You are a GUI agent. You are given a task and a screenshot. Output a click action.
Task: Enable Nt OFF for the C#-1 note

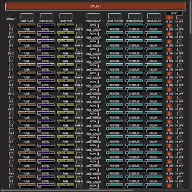(x=180, y=130)
